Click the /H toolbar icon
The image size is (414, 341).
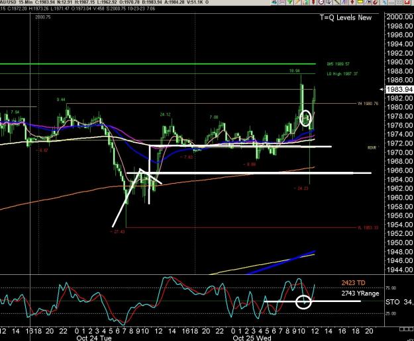368,2
